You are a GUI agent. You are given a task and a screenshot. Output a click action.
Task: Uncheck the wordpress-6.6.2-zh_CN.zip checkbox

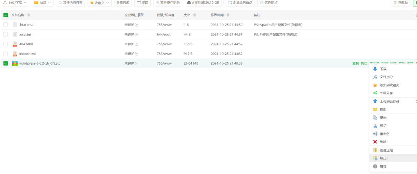pyautogui.click(x=6, y=63)
